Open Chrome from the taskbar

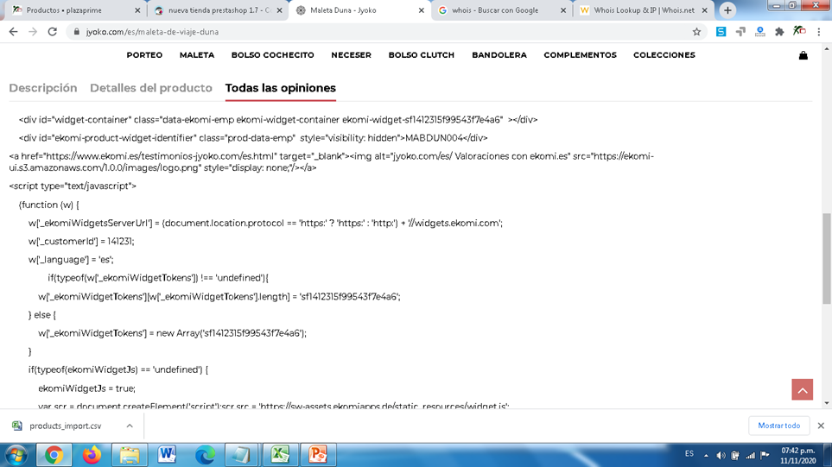pos(54,455)
